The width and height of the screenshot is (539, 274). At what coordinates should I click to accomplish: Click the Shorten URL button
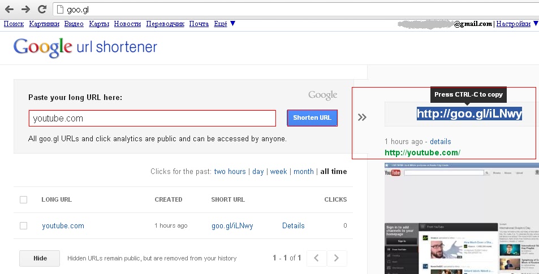click(x=312, y=118)
